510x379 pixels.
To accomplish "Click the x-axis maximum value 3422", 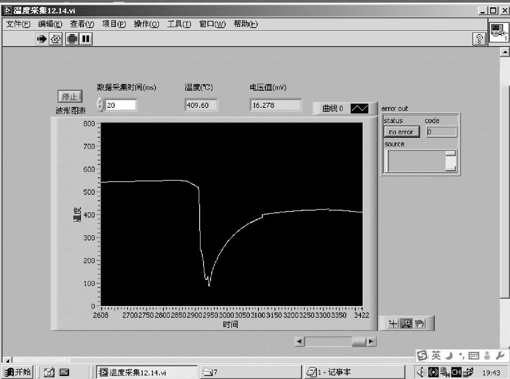I will coord(362,315).
